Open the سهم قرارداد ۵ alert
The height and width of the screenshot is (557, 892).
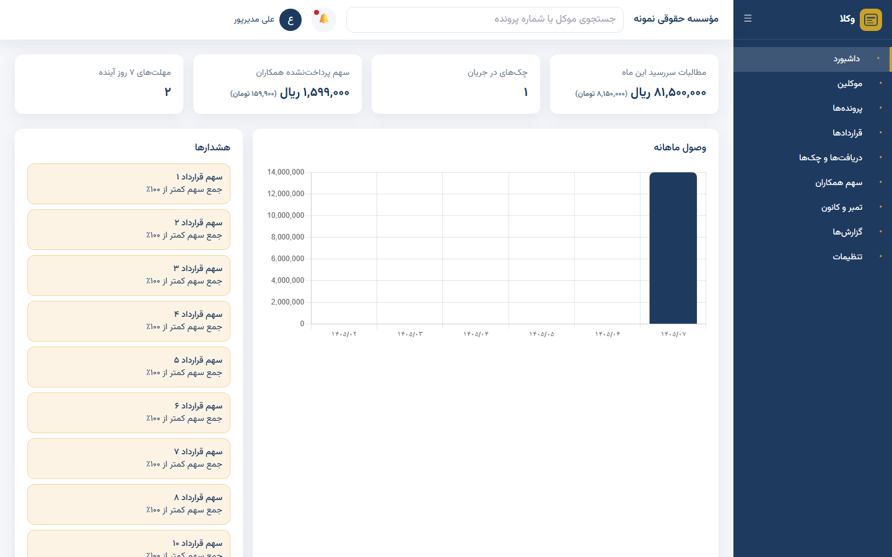pos(129,367)
